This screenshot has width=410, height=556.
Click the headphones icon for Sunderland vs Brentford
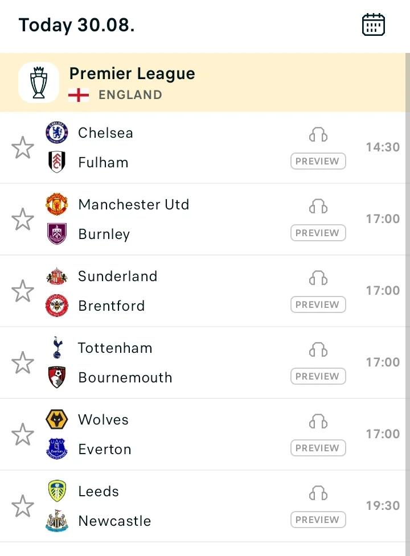[x=318, y=278]
